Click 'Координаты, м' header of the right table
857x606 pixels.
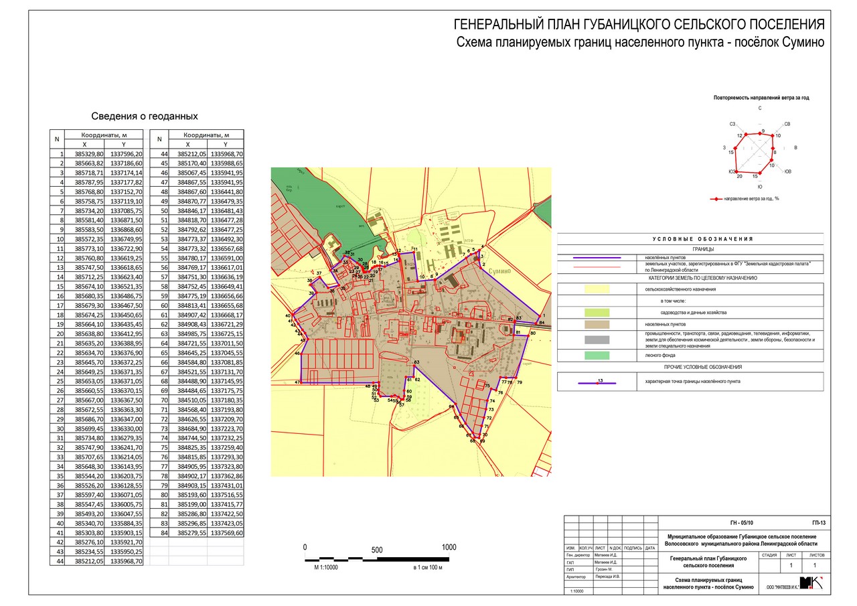coord(207,135)
